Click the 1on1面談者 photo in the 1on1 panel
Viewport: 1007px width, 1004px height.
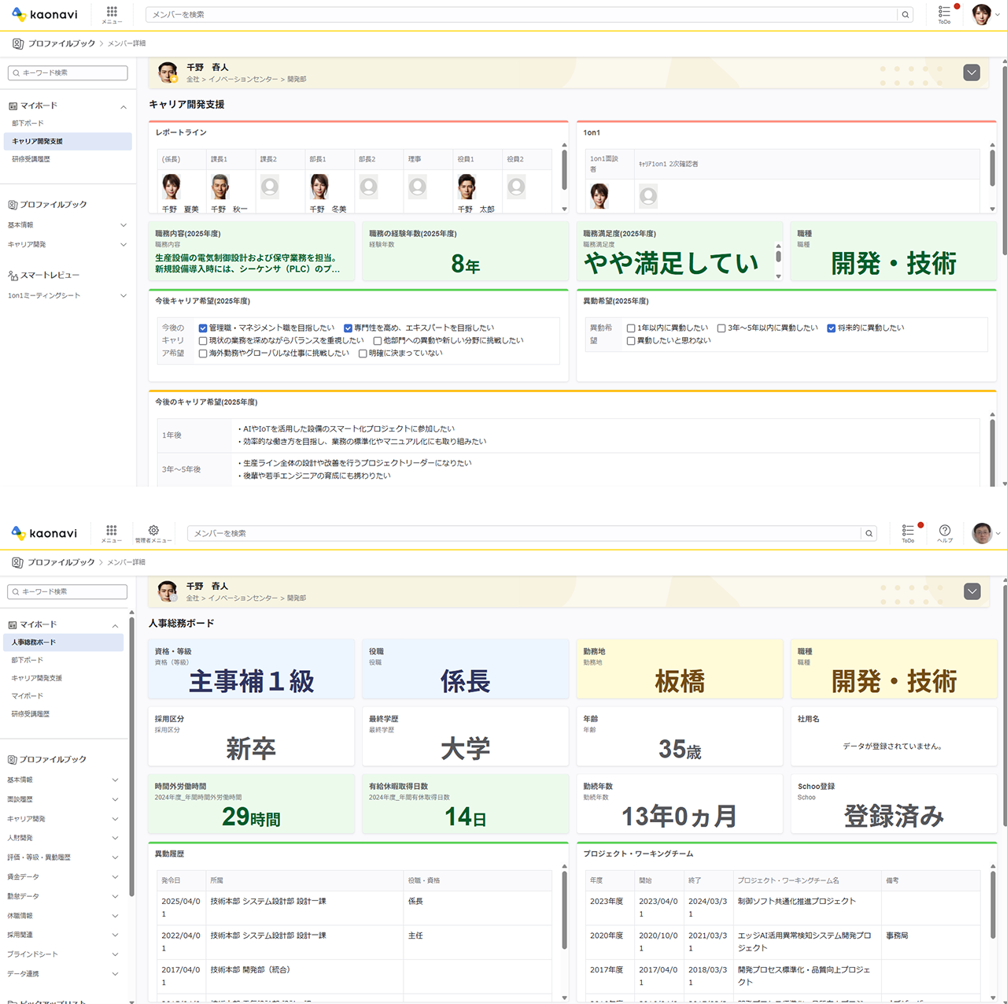(599, 195)
